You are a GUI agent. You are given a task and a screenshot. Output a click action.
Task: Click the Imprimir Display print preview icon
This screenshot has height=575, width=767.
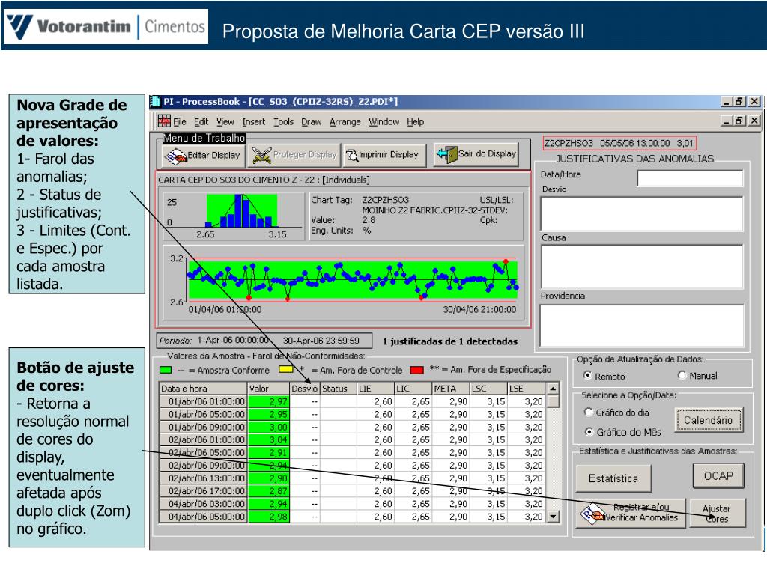[352, 155]
